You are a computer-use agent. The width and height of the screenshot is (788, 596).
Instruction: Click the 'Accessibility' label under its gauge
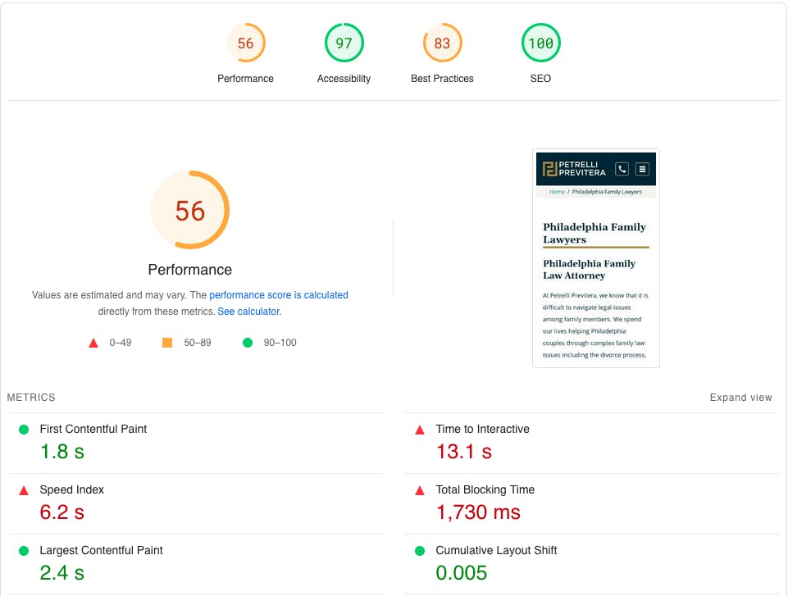(x=344, y=79)
